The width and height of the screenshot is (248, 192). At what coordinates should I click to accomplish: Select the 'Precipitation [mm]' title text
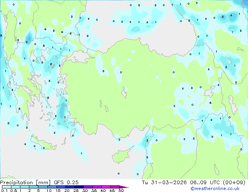25,183
